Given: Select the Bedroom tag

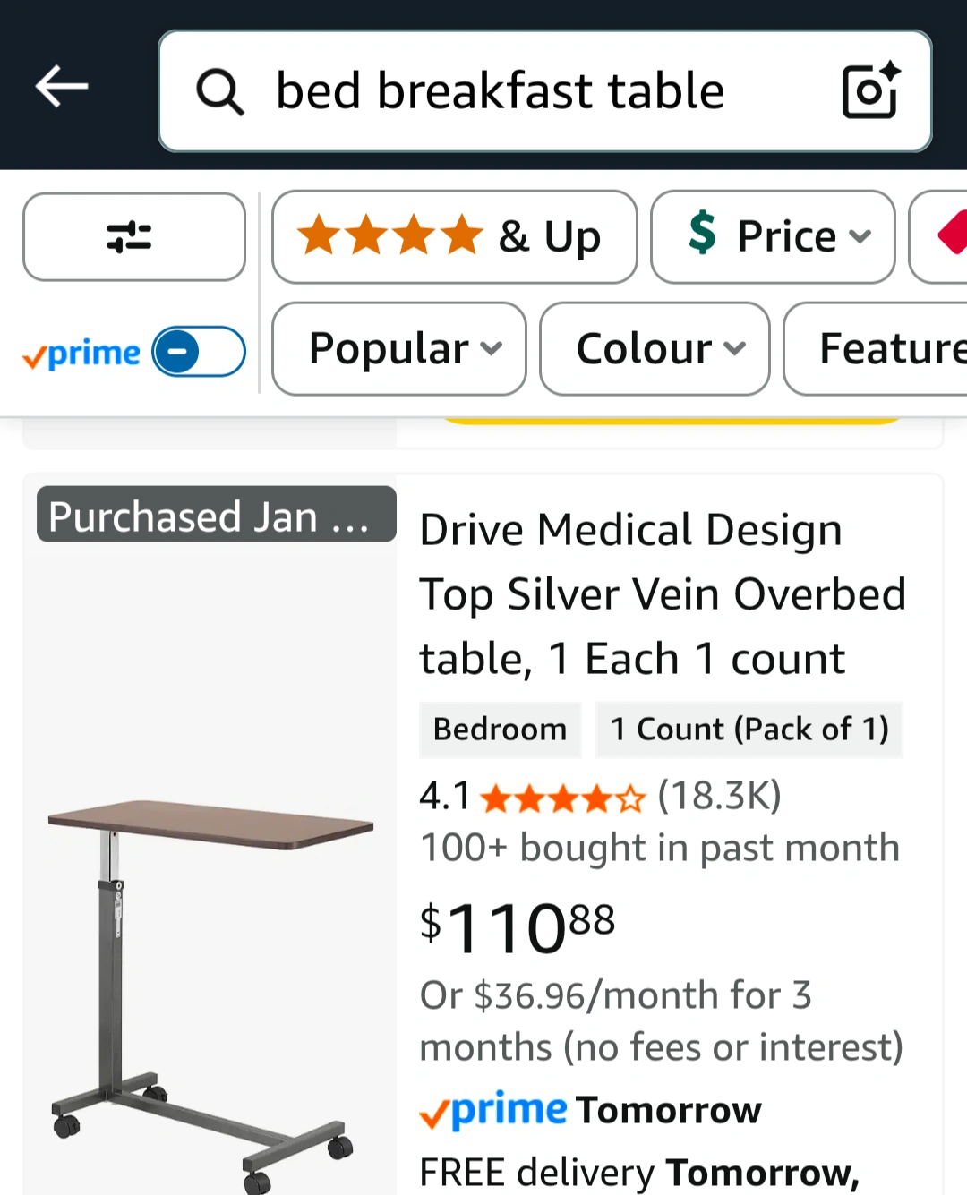Looking at the screenshot, I should pos(501,730).
